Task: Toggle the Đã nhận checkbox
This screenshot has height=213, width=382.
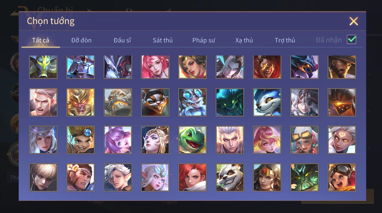Action: point(352,40)
